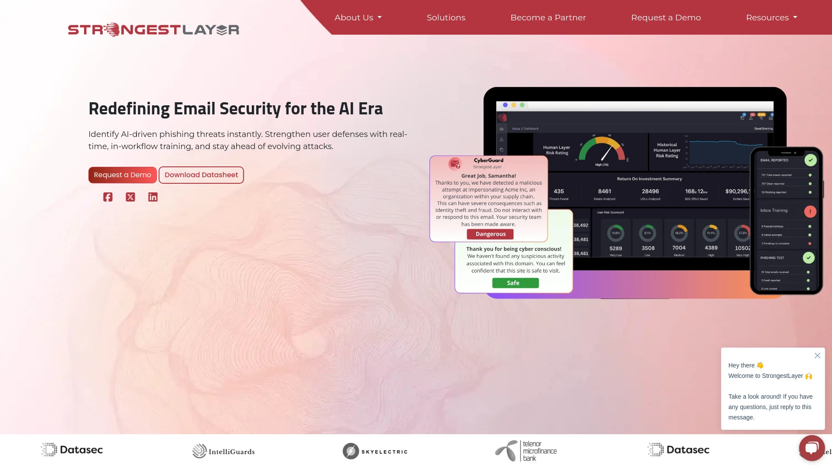Click the Become a Partner menu item
832x468 pixels.
(x=548, y=17)
